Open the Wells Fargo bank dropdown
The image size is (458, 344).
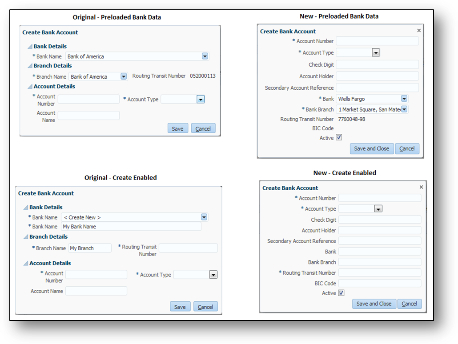pyautogui.click(x=404, y=99)
